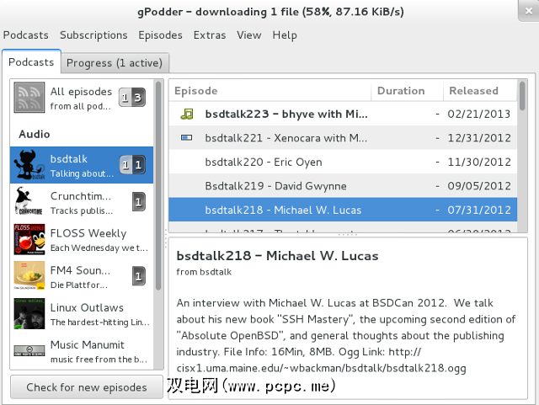539x405 pixels.
Task: Click the All episodes RSS cover icon
Action: tap(29, 98)
